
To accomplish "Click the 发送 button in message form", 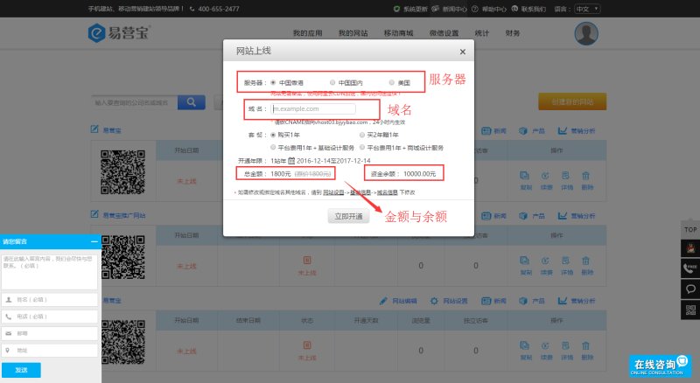I will pyautogui.click(x=21, y=370).
